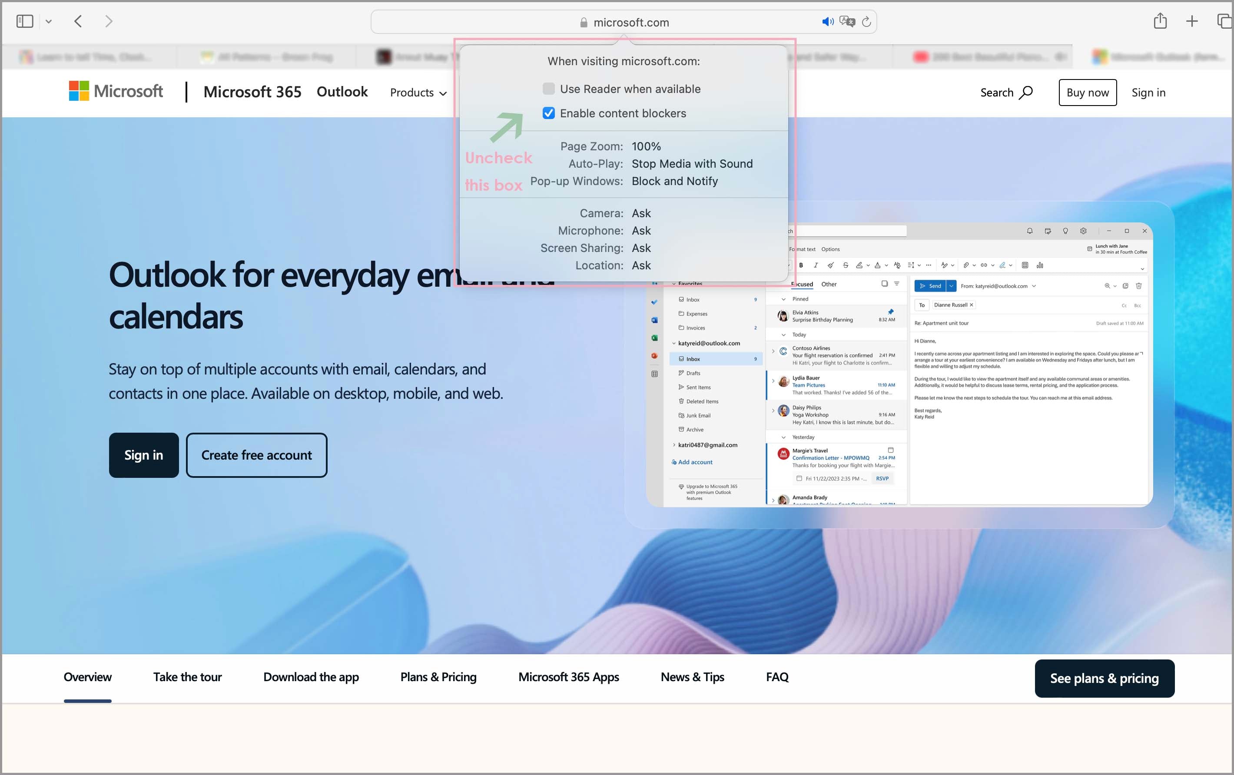
Task: Click the microsoft.com address field
Action: (x=630, y=23)
